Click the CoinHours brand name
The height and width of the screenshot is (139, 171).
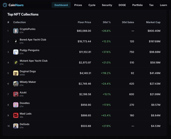pos(16,5)
